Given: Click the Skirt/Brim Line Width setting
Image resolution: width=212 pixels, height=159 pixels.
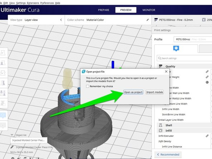Looking at the screenshot, I should 174,115.
